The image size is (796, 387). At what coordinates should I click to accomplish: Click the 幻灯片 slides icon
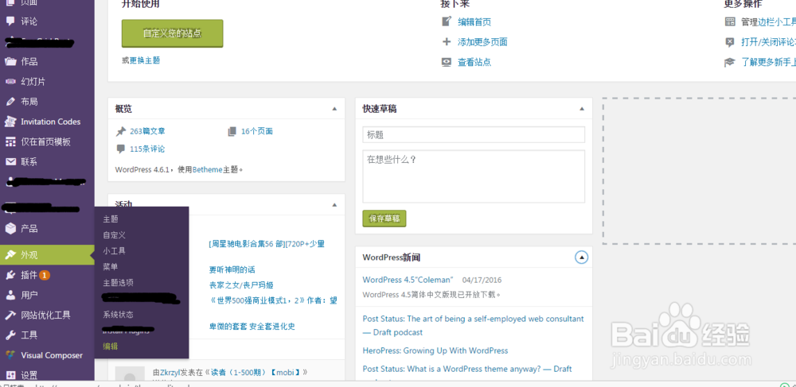pyautogui.click(x=10, y=82)
